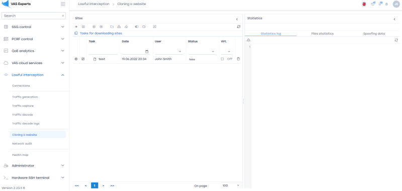Open the Status filter dropdown
Viewport: 402px width, 191px height.
202,52
